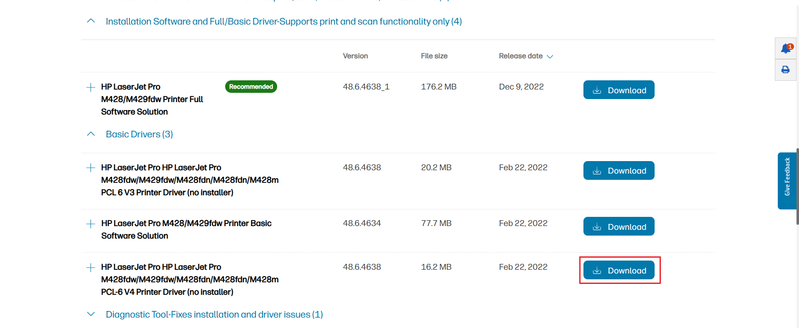Expand the Full Software Solution row details
Image resolution: width=799 pixels, height=328 pixels.
click(91, 87)
